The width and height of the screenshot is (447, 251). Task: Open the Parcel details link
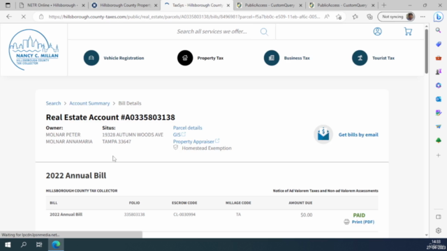pyautogui.click(x=187, y=128)
